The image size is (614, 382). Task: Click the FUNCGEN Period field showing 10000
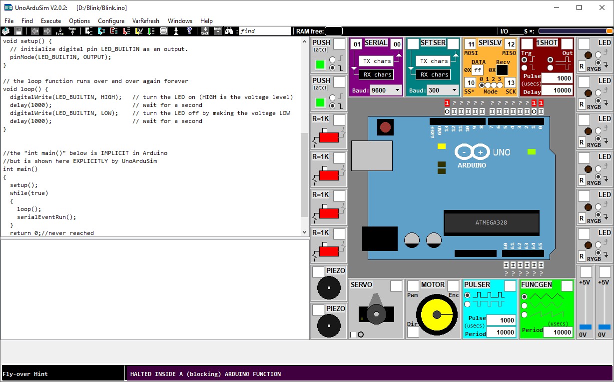pos(558,332)
